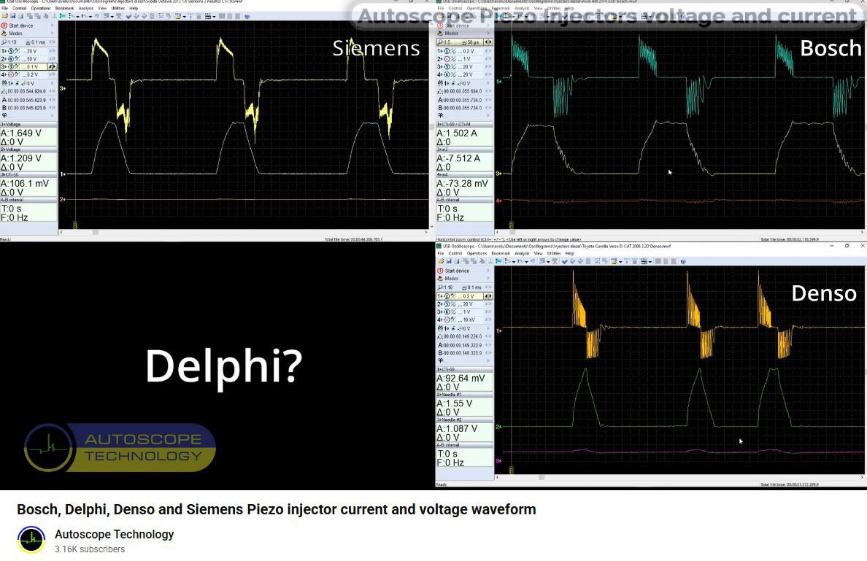Click the blue checkmark icon in the Siemens toolbar
The image size is (867, 561).
coord(129,17)
